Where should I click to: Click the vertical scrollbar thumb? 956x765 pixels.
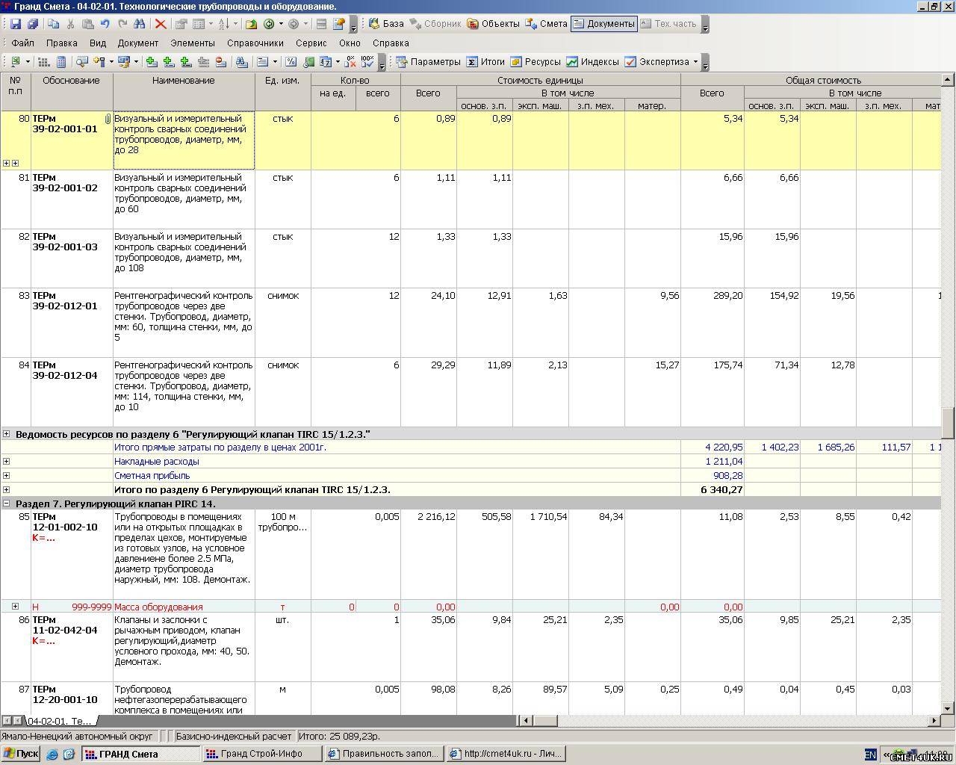click(x=947, y=423)
